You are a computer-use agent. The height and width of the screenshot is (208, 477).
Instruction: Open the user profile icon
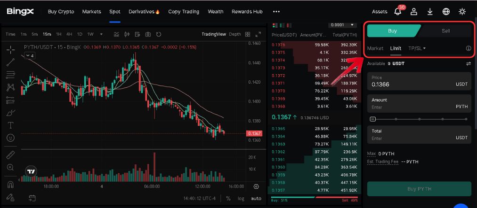[414, 12]
